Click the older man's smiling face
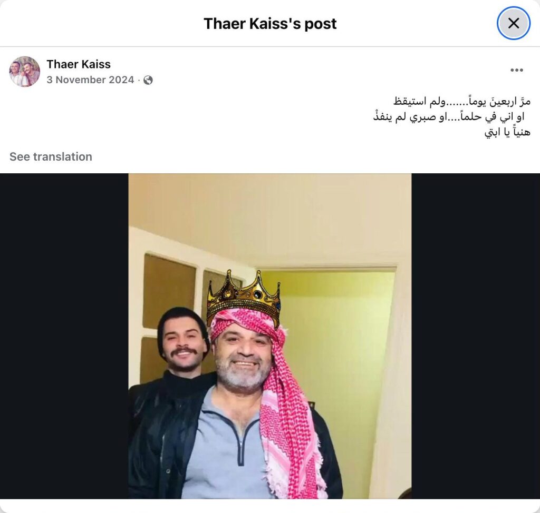 click(x=245, y=358)
